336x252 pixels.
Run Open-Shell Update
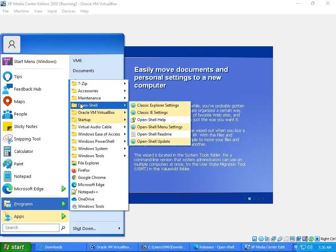[160, 141]
